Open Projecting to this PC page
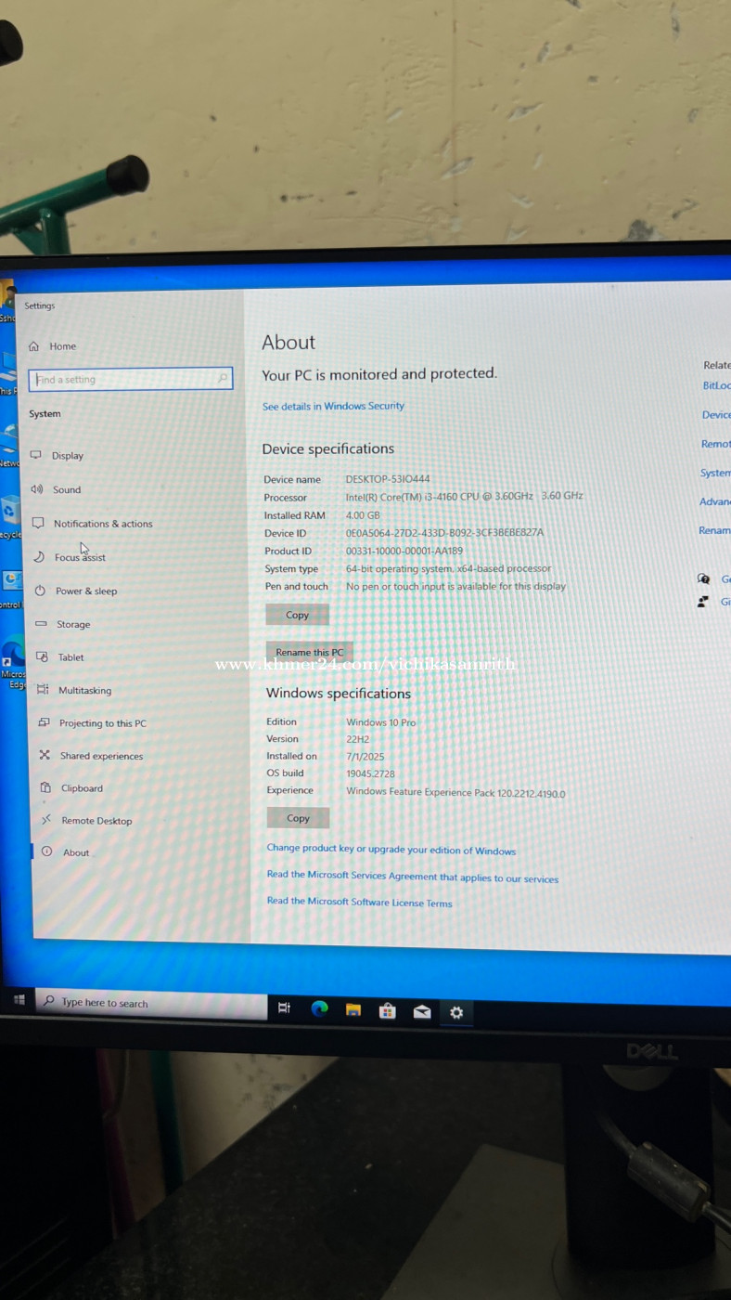 pyautogui.click(x=102, y=723)
